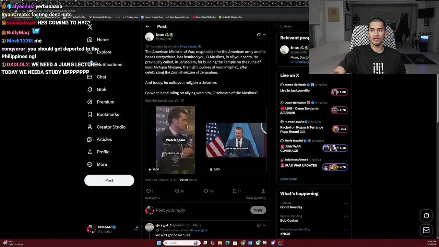Click the Windows Start button
Screen dimensions: 439x247
[159, 243]
